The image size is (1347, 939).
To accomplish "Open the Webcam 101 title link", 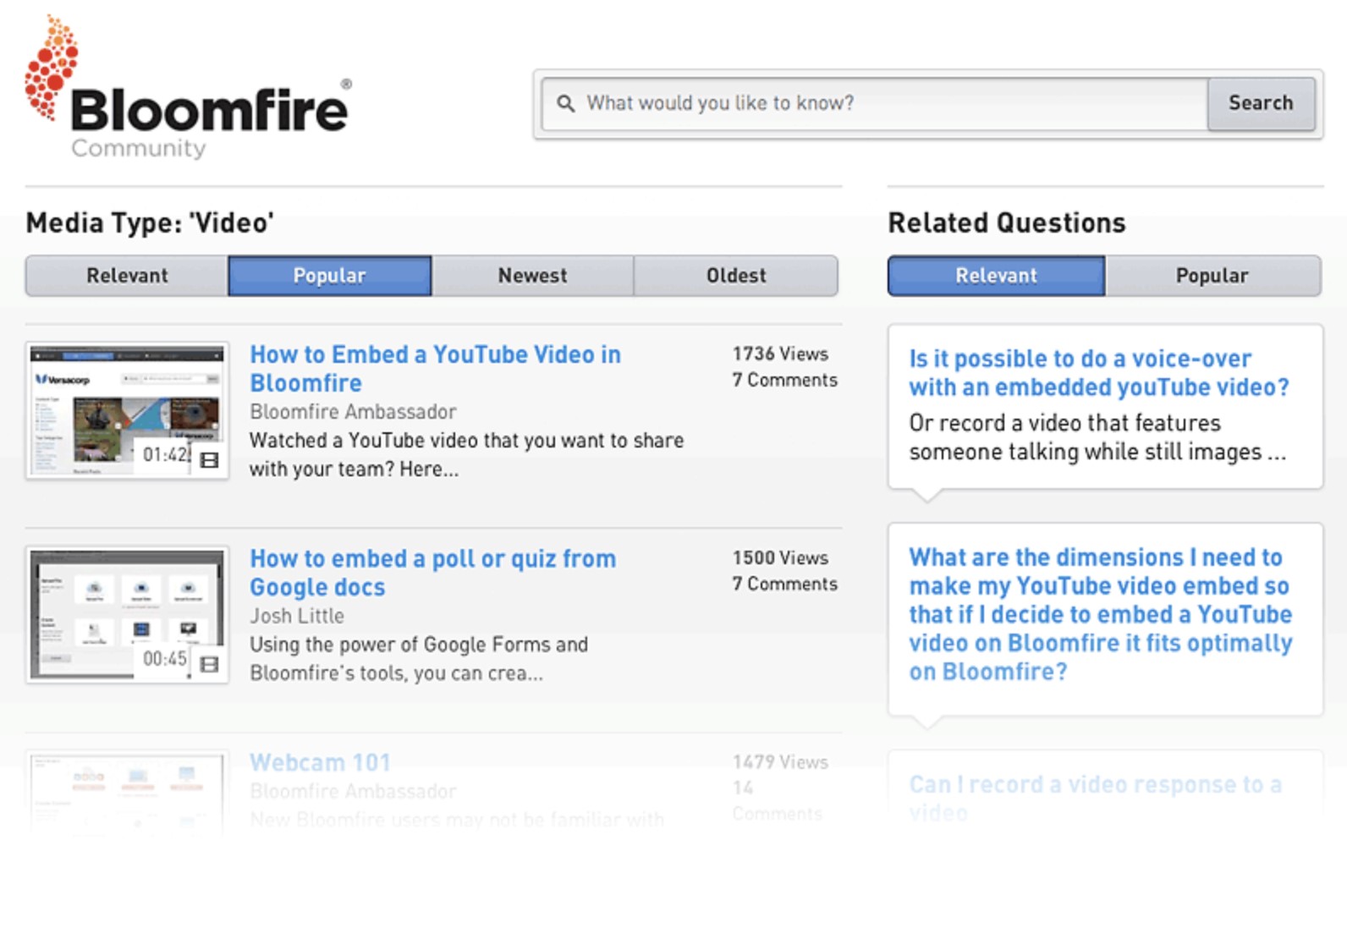I will click(x=320, y=762).
